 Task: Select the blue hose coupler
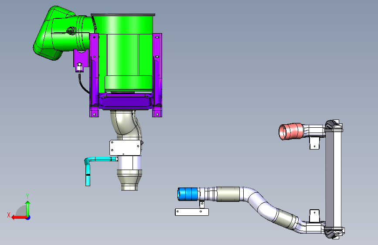tap(188, 194)
